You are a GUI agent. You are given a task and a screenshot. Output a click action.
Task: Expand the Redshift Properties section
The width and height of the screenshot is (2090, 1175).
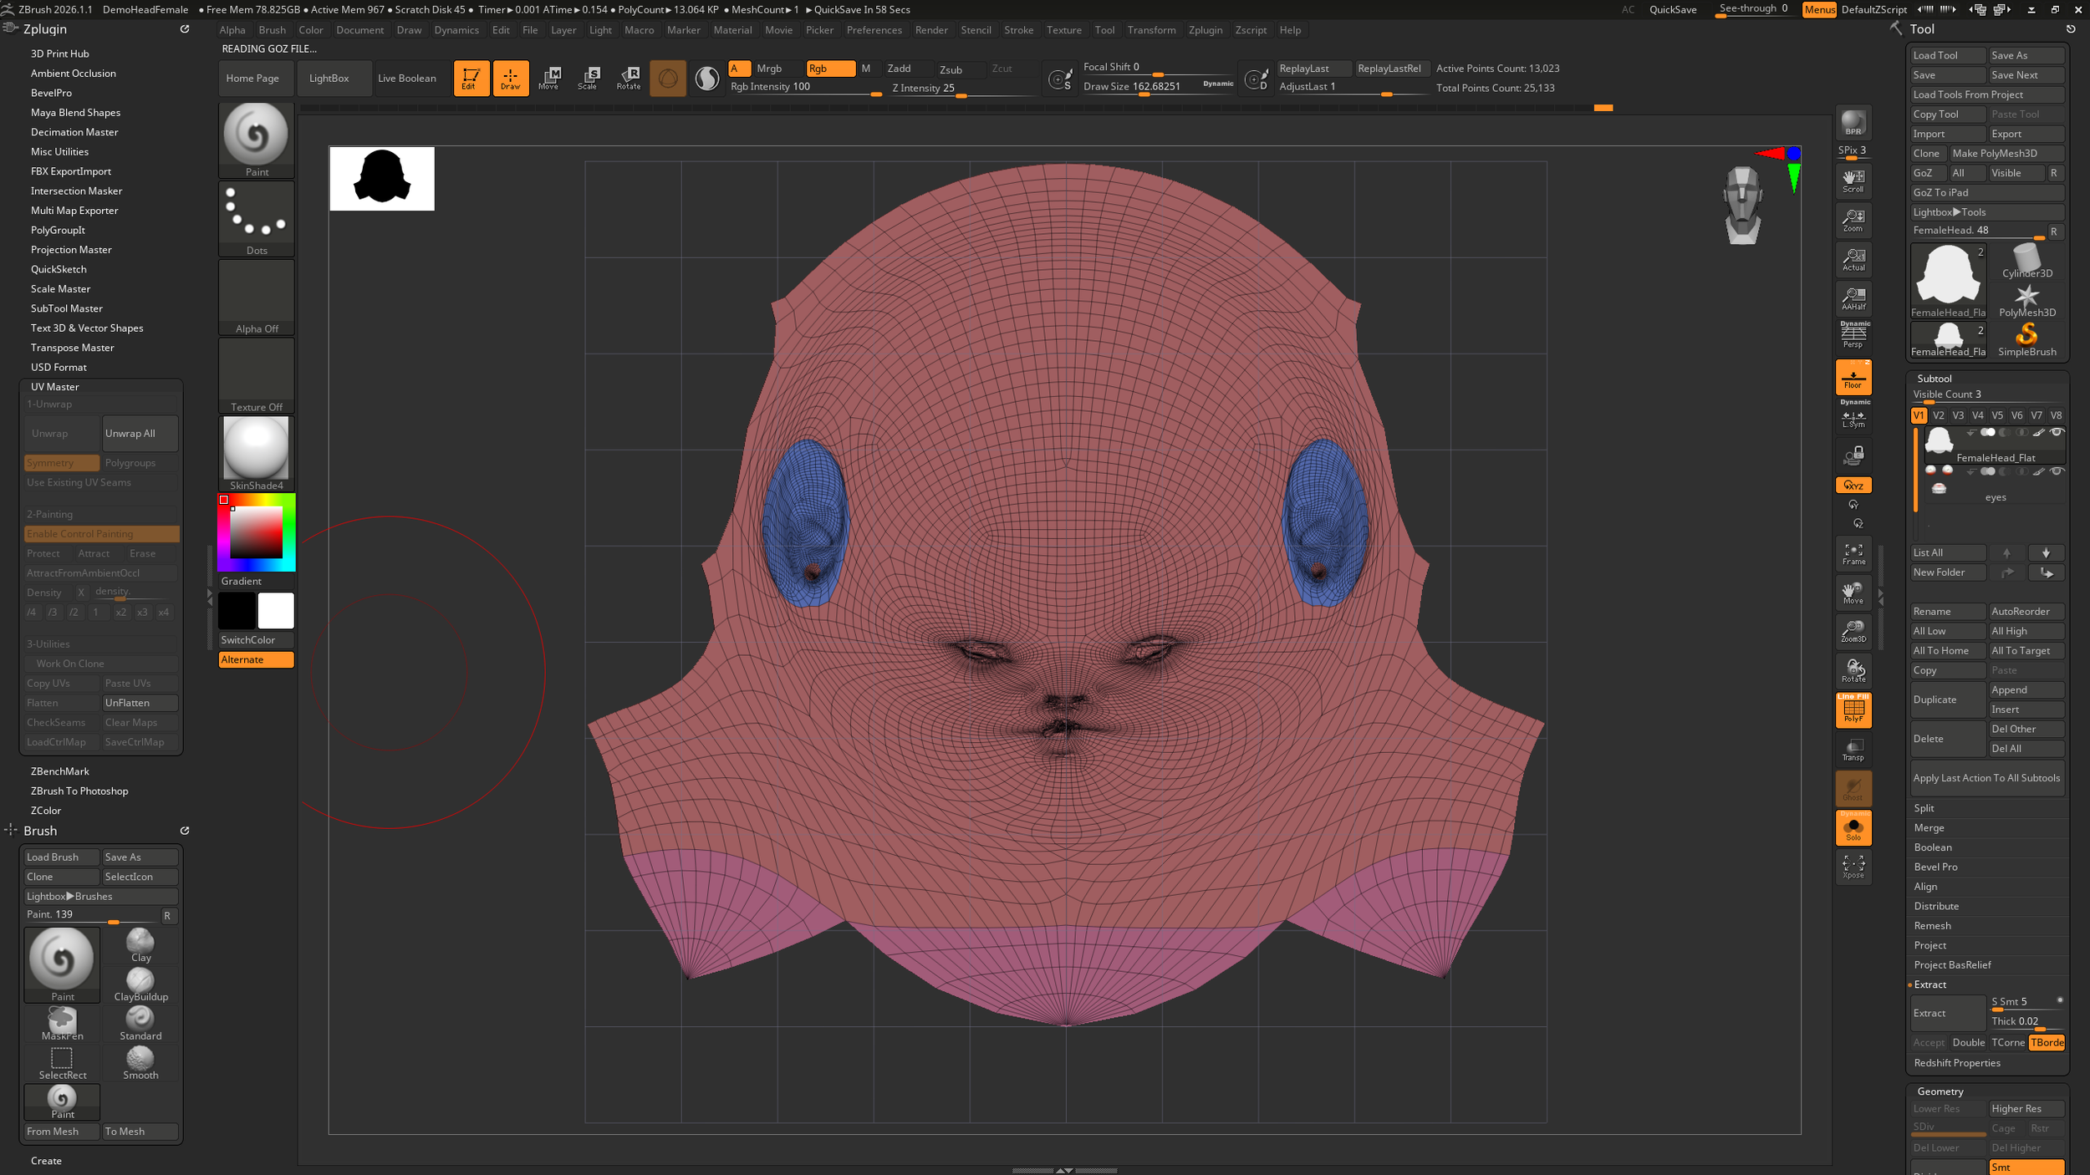(1956, 1062)
